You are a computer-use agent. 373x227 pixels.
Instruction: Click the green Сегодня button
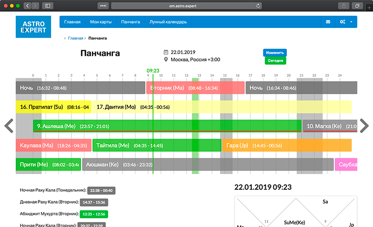click(275, 61)
